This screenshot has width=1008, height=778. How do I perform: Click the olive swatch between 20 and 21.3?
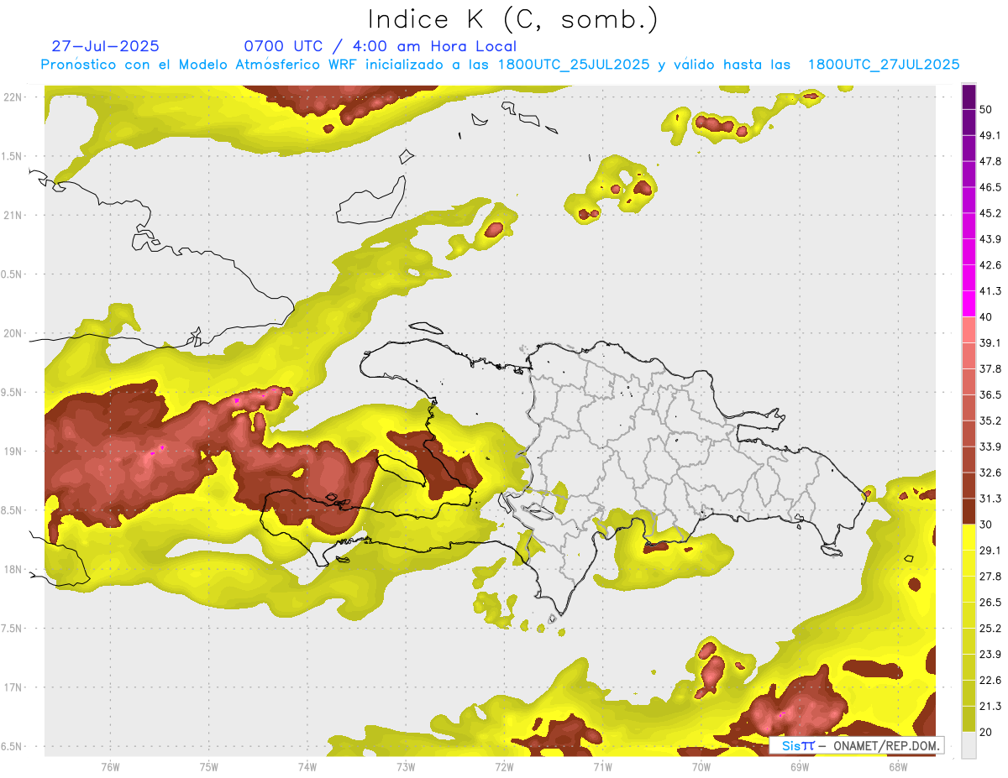(x=969, y=718)
